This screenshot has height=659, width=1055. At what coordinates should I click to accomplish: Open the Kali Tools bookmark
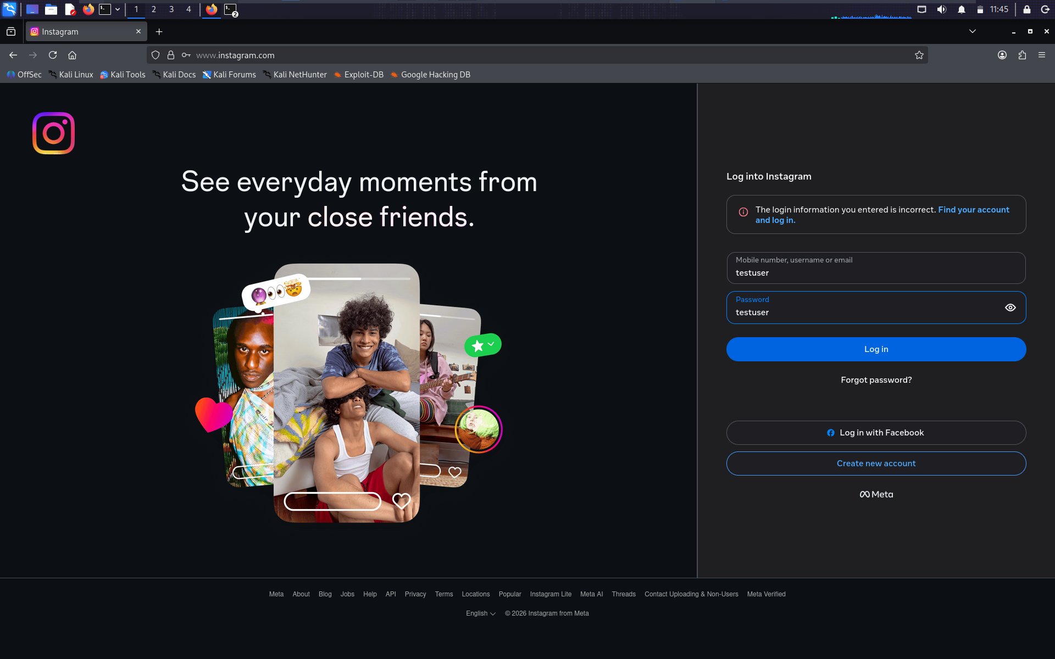(123, 75)
